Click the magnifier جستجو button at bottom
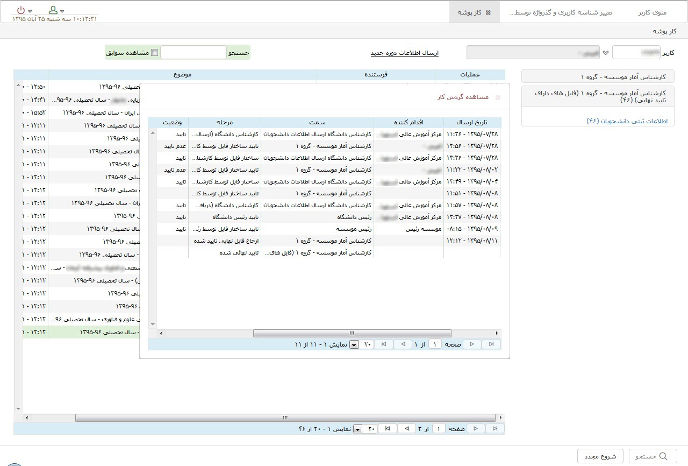This screenshot has width=688, height=466. 652,456
